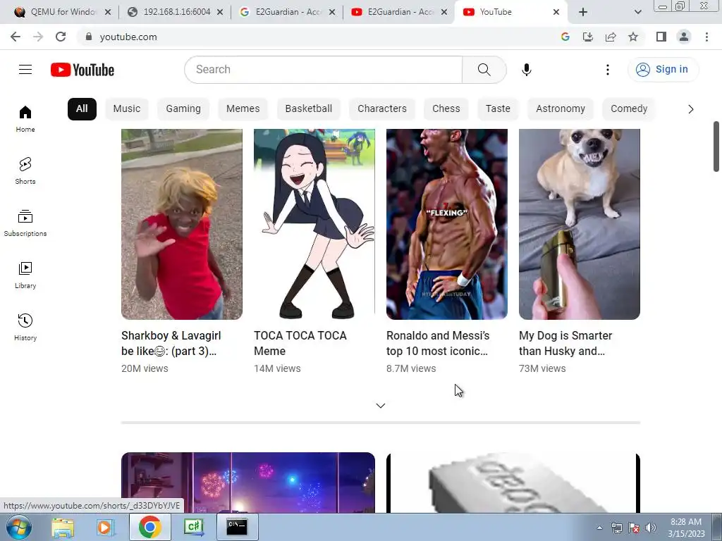Image resolution: width=722 pixels, height=541 pixels.
Task: Click the Ronaldo flexing thumbnail
Action: [446, 224]
